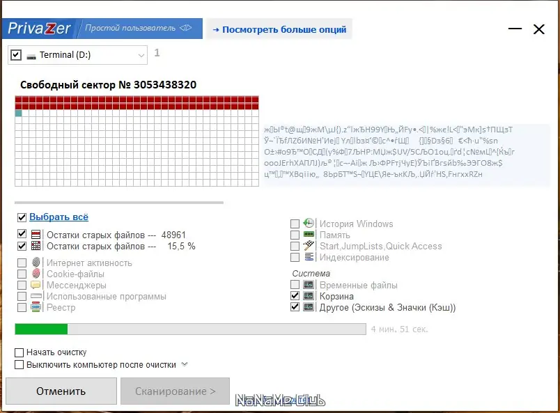Click the memory chip icon by Память
The image size is (560, 413).
tap(309, 235)
